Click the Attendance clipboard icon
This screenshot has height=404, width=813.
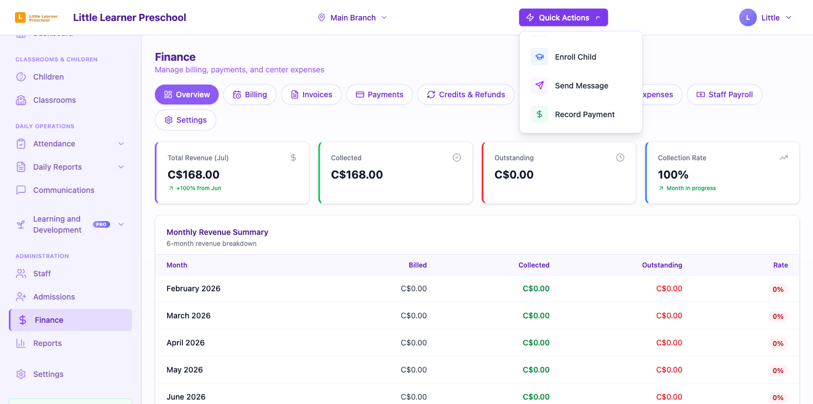21,144
